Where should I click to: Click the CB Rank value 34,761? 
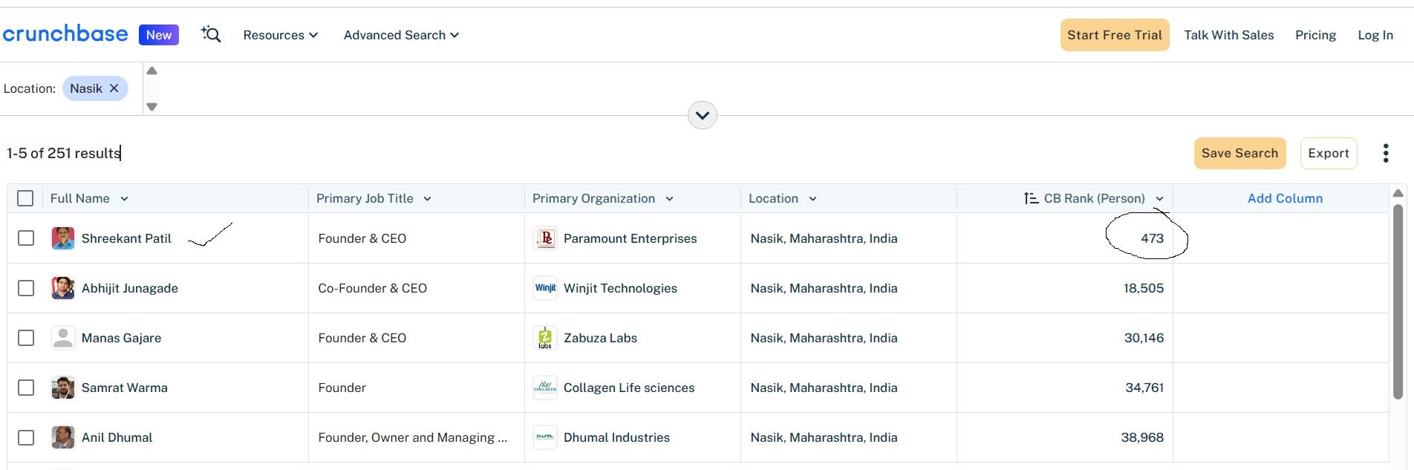[1144, 388]
